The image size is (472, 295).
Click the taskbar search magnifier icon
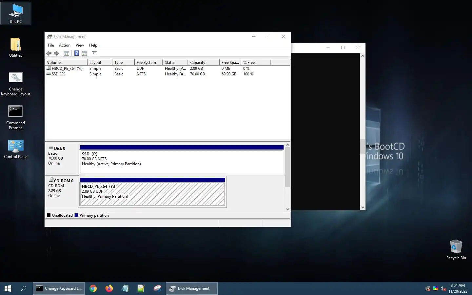tap(24, 288)
